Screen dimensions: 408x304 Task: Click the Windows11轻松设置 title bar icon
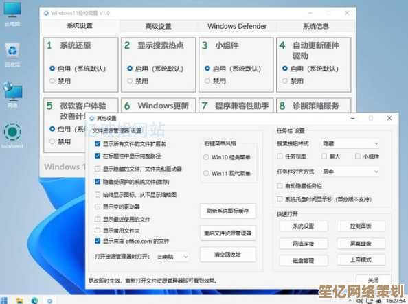46,13
